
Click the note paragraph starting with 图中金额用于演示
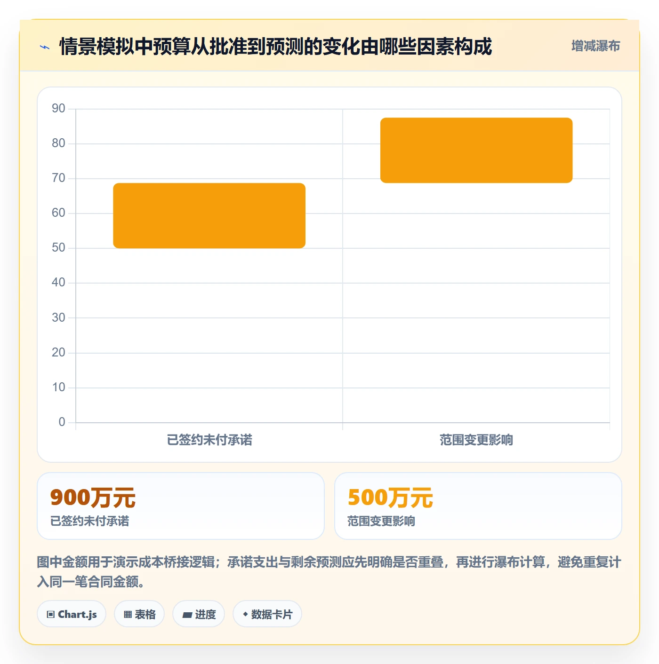coord(329,572)
